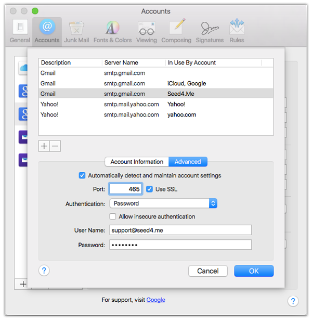Open help in Accounts window bottom right

(x=293, y=301)
